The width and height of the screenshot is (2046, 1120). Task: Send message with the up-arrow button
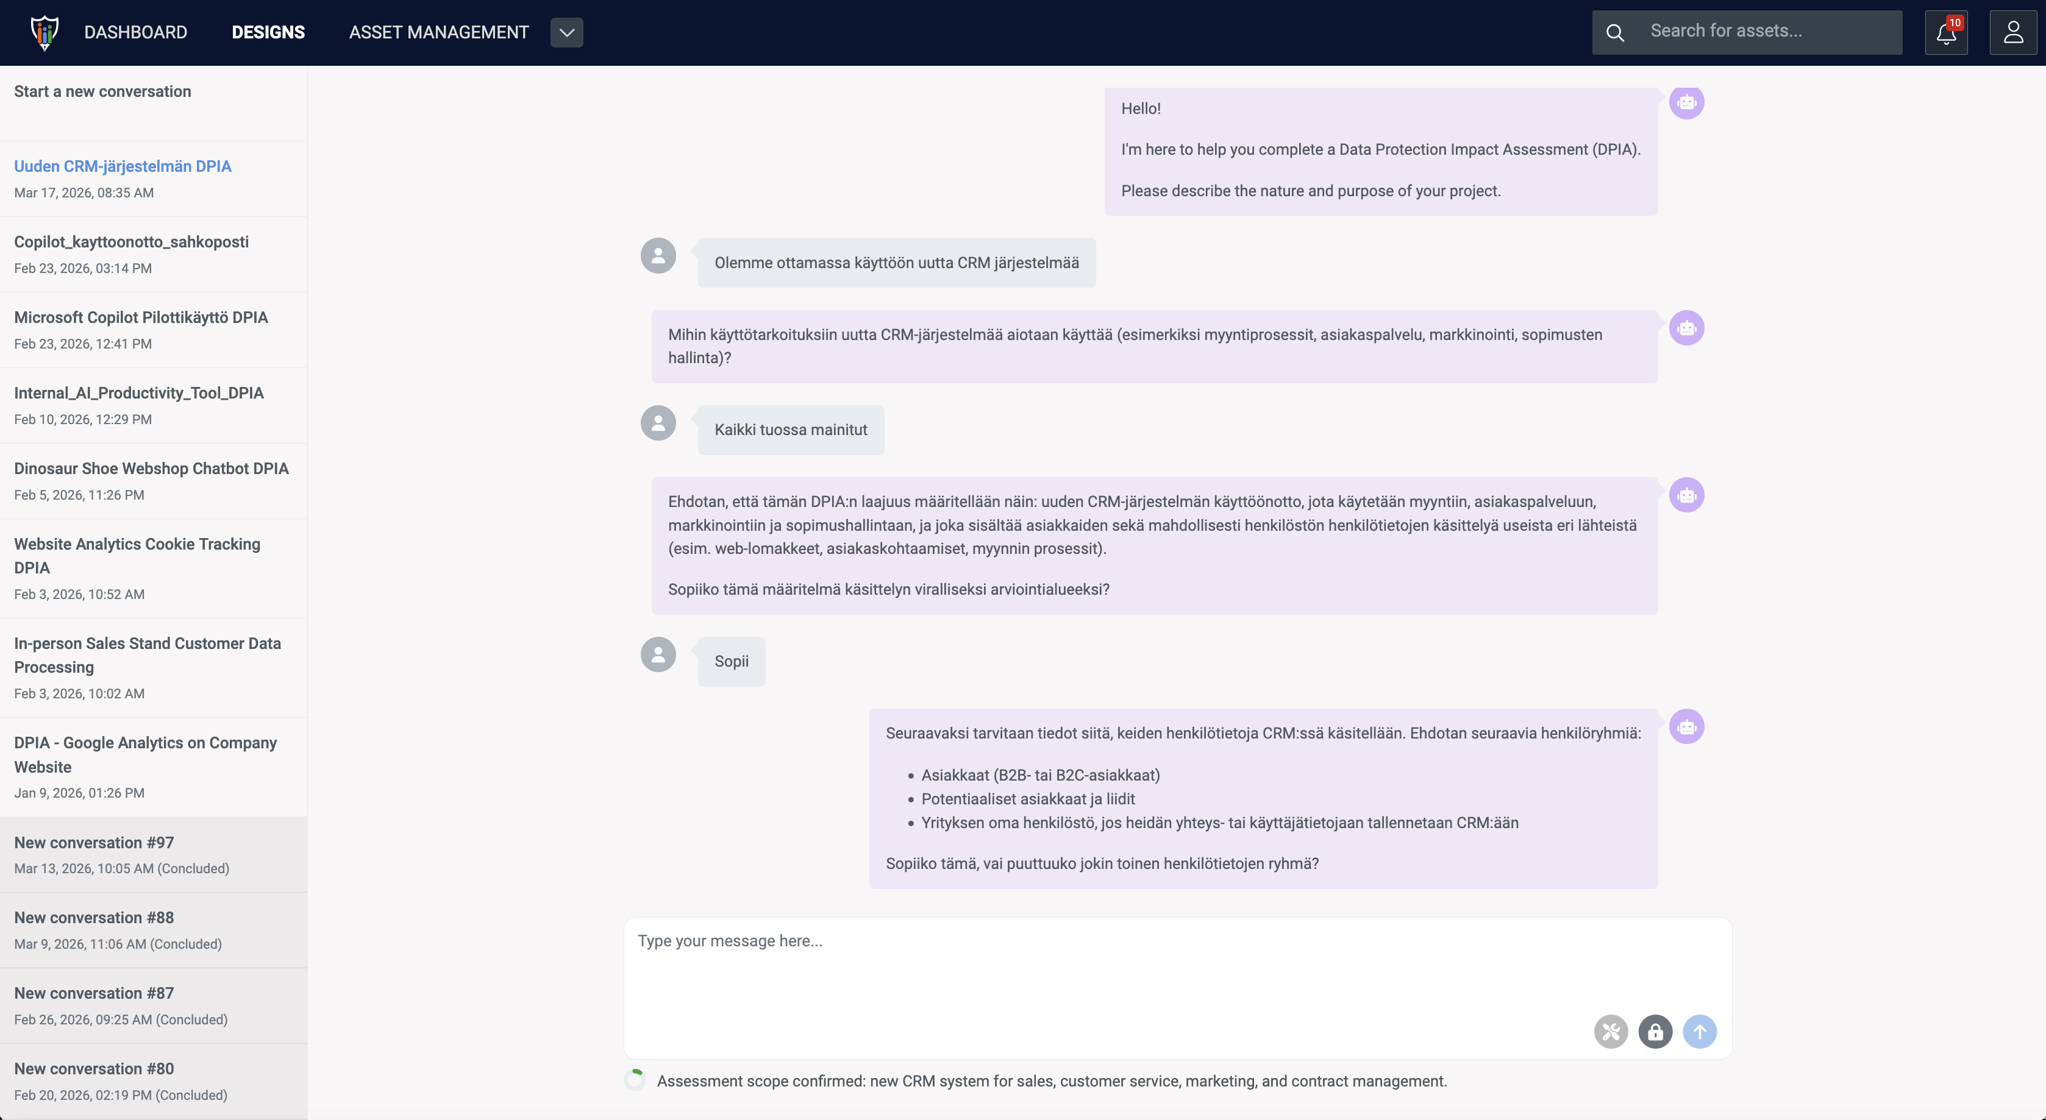pyautogui.click(x=1699, y=1031)
